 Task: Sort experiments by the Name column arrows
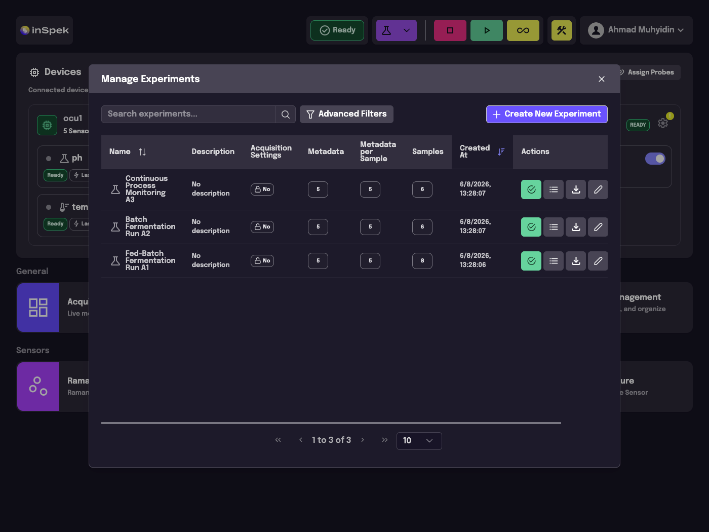pos(142,152)
